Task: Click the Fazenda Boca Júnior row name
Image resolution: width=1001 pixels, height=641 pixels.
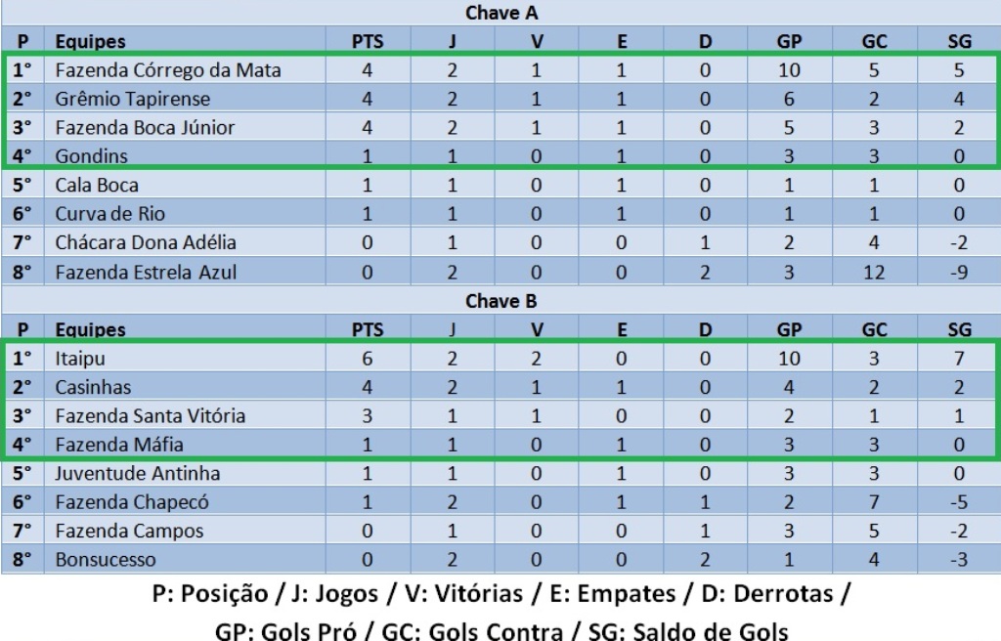Action: coord(145,127)
